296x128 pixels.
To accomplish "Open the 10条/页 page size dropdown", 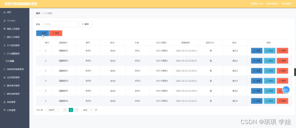I will coord(52,110).
